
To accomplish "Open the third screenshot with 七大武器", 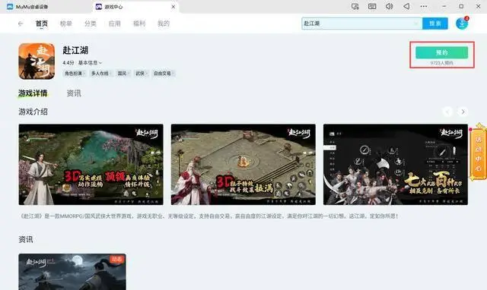I will coord(396,165).
